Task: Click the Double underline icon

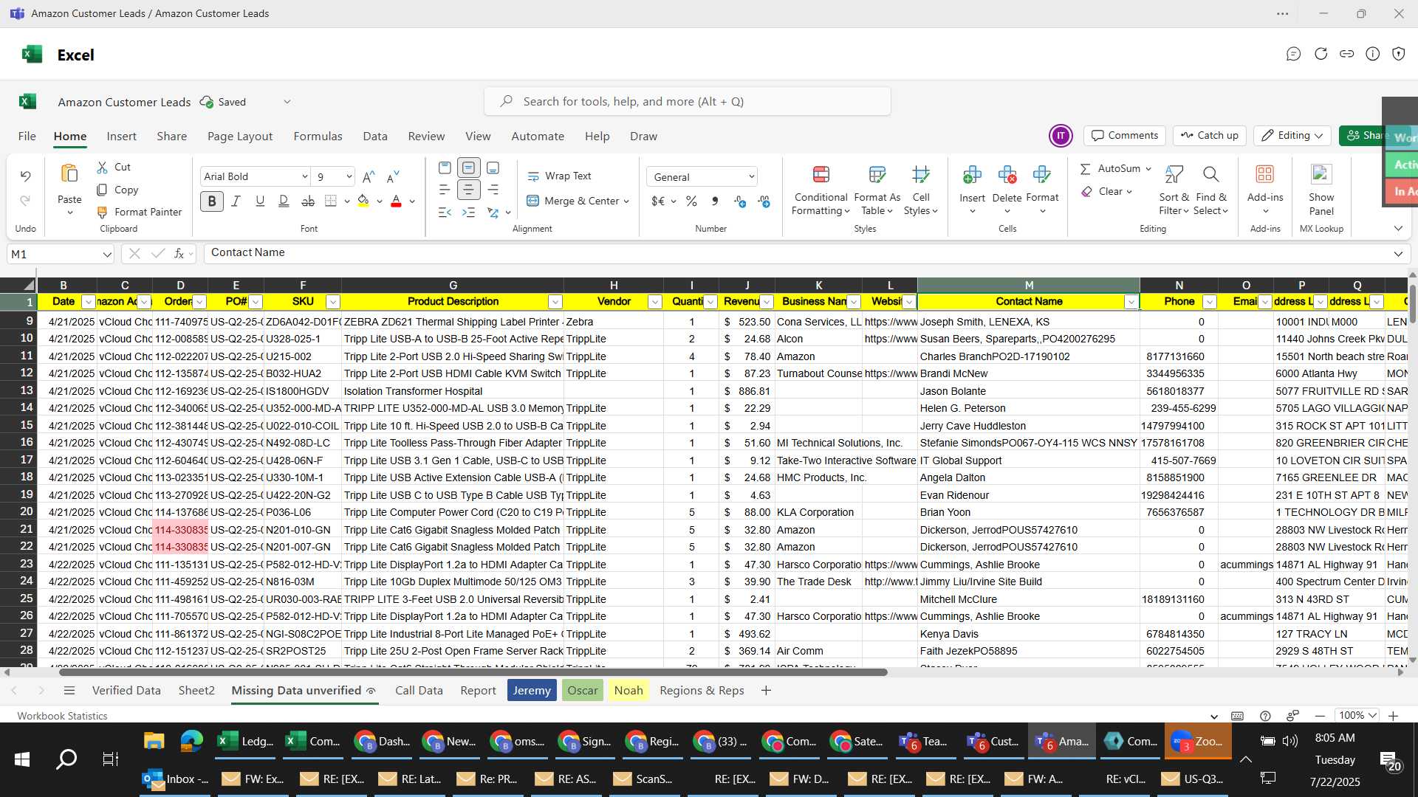Action: tap(284, 201)
